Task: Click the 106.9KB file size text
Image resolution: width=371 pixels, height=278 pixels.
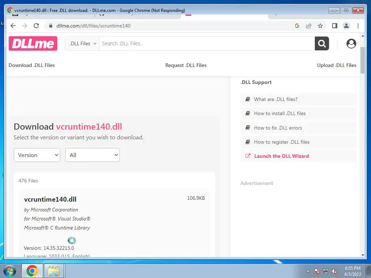Action: pos(196,198)
